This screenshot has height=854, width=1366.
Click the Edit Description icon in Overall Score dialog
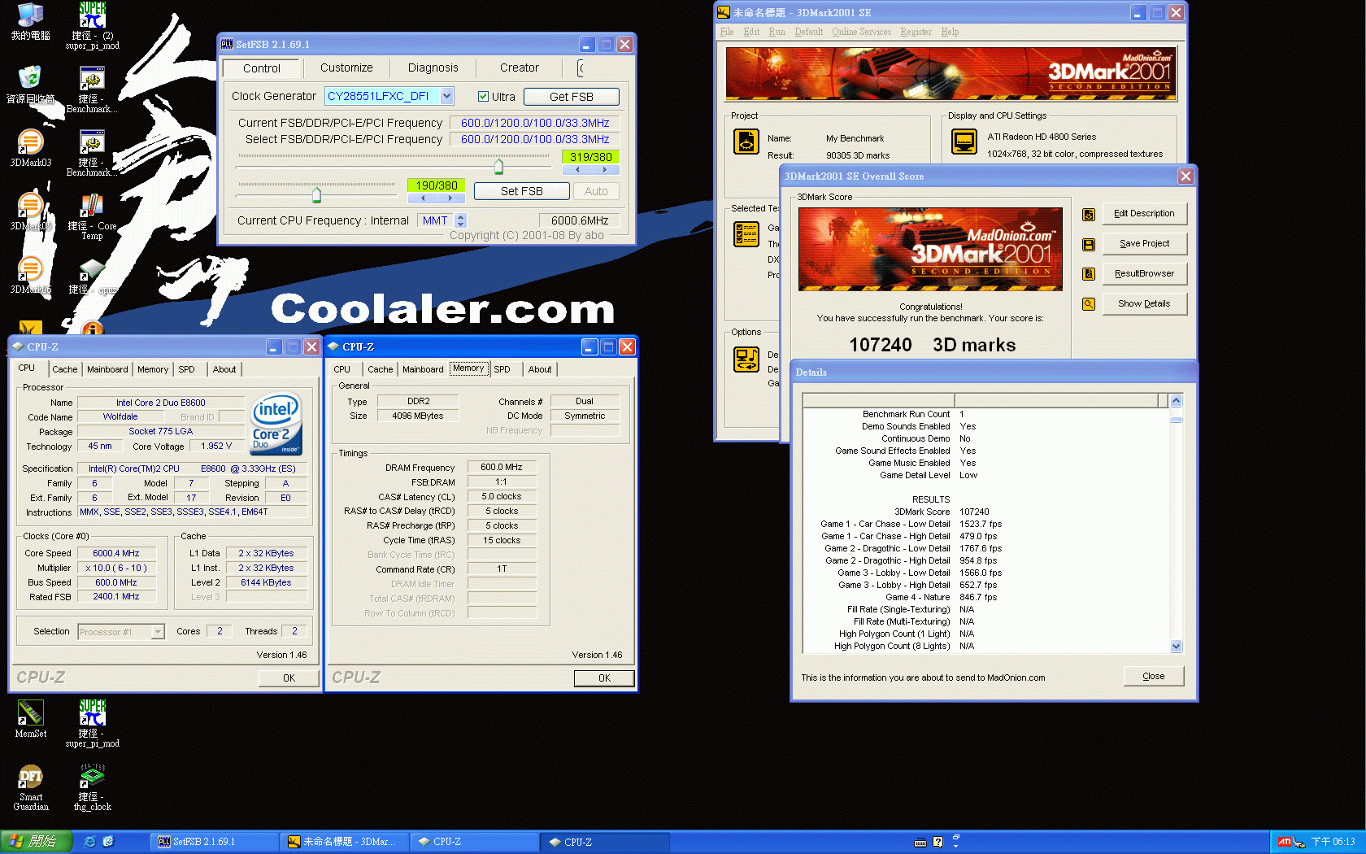[x=1089, y=215]
